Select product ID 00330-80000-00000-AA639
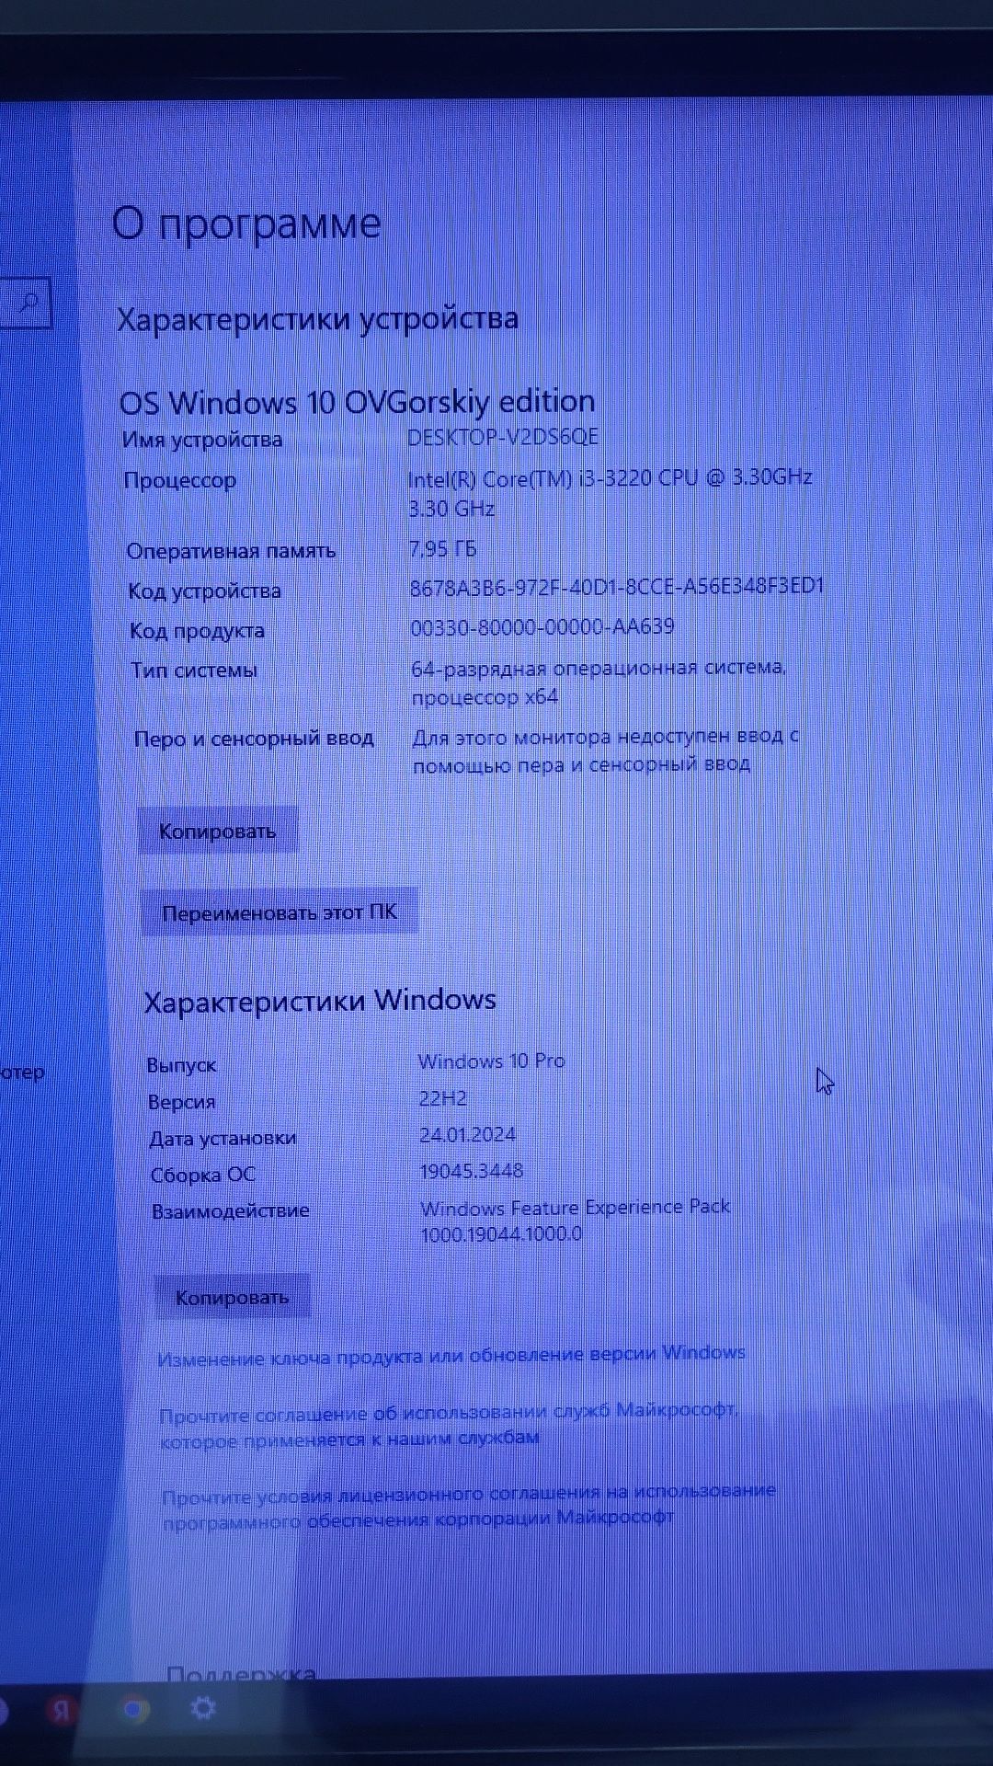Viewport: 993px width, 1766px height. [542, 626]
